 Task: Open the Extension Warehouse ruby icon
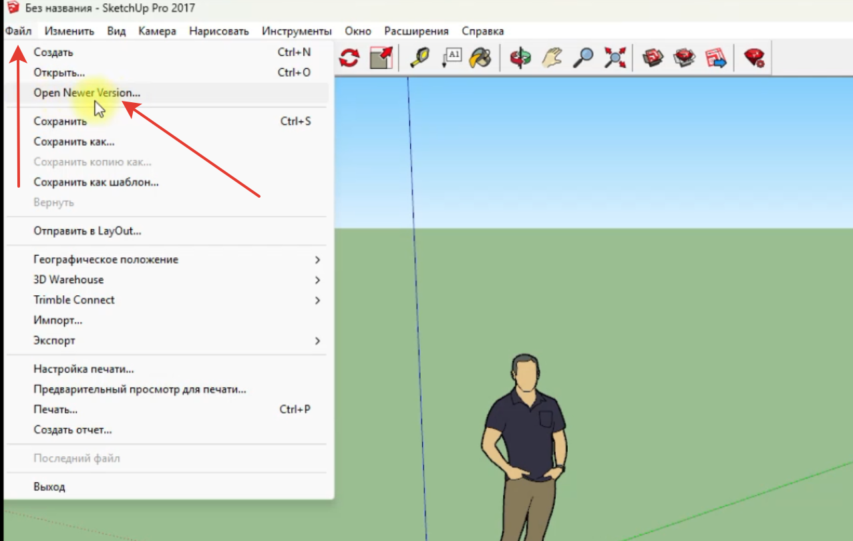pos(755,57)
